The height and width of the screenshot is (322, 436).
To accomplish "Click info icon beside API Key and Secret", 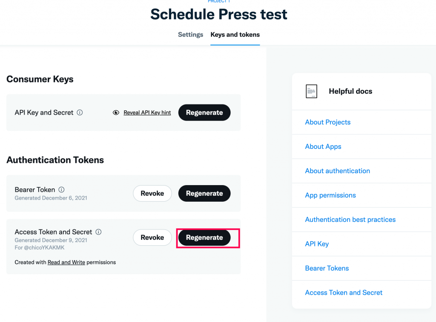I will pos(80,113).
